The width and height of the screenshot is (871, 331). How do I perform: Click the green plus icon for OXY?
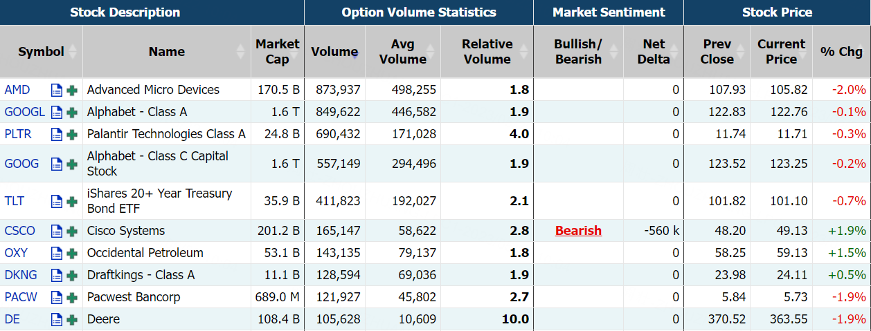point(72,253)
